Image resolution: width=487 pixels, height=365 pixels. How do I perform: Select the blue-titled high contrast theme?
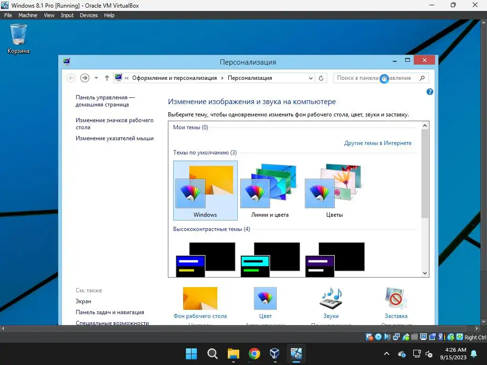(205, 259)
